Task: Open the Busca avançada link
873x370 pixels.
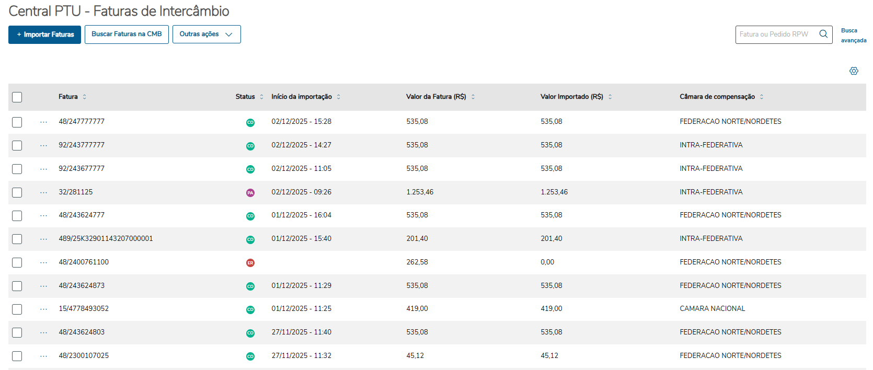Action: click(853, 35)
